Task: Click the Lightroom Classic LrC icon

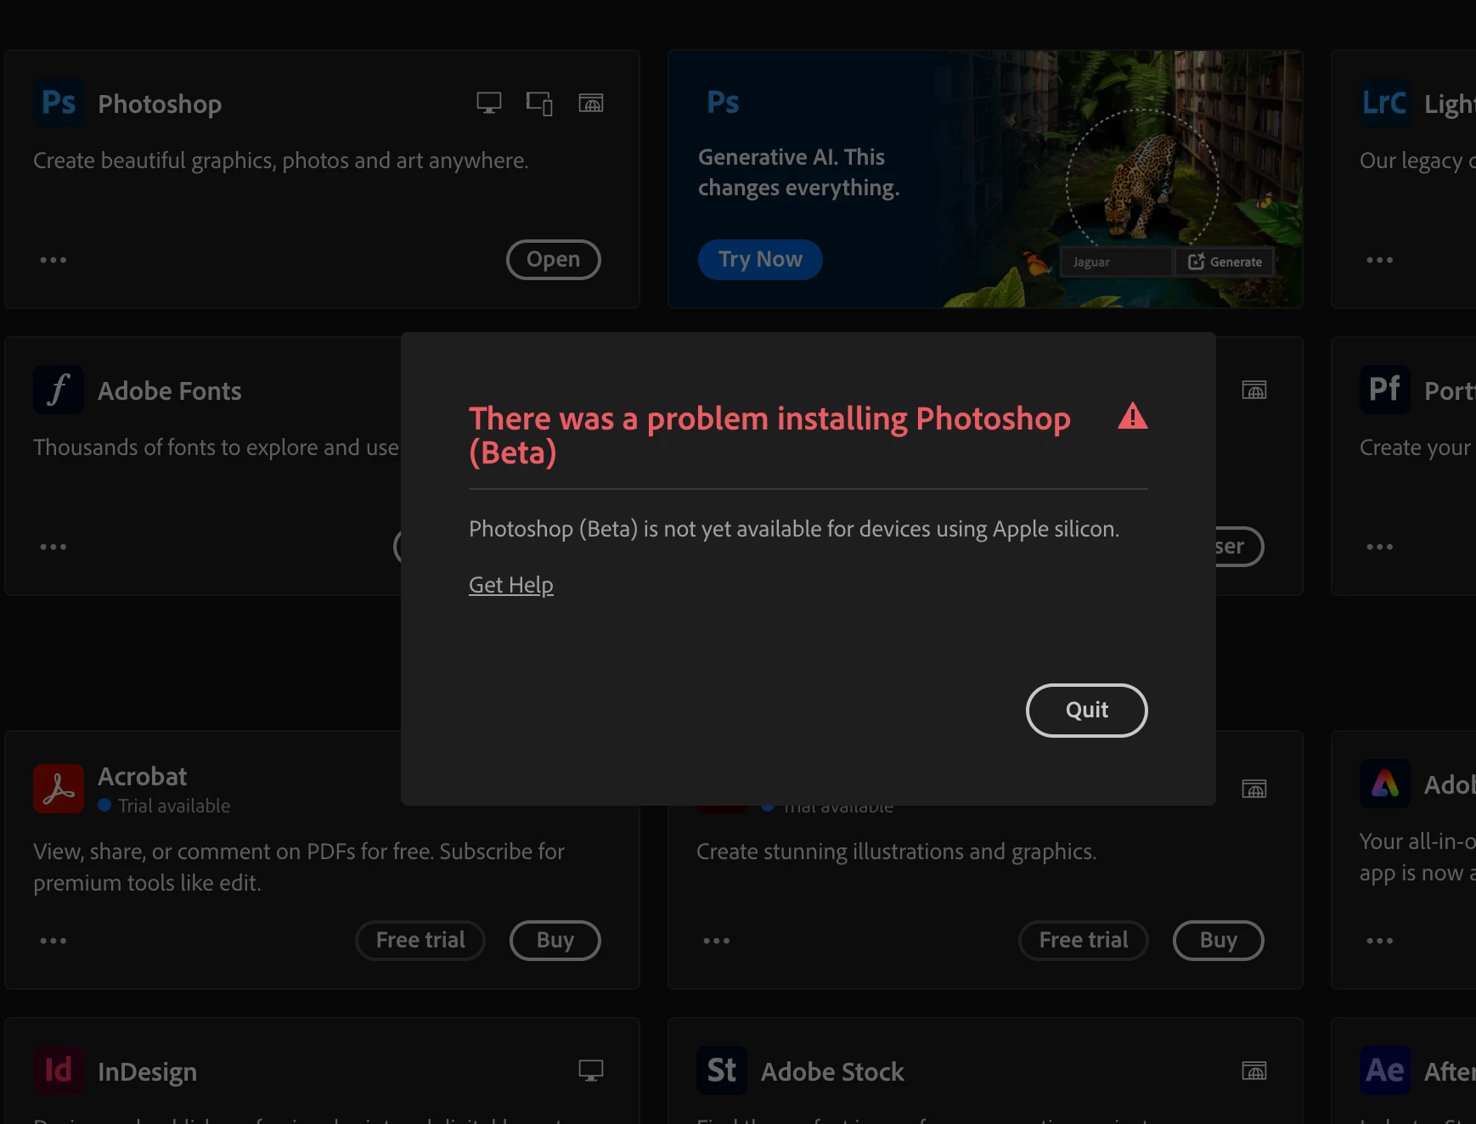Action: coord(1384,103)
